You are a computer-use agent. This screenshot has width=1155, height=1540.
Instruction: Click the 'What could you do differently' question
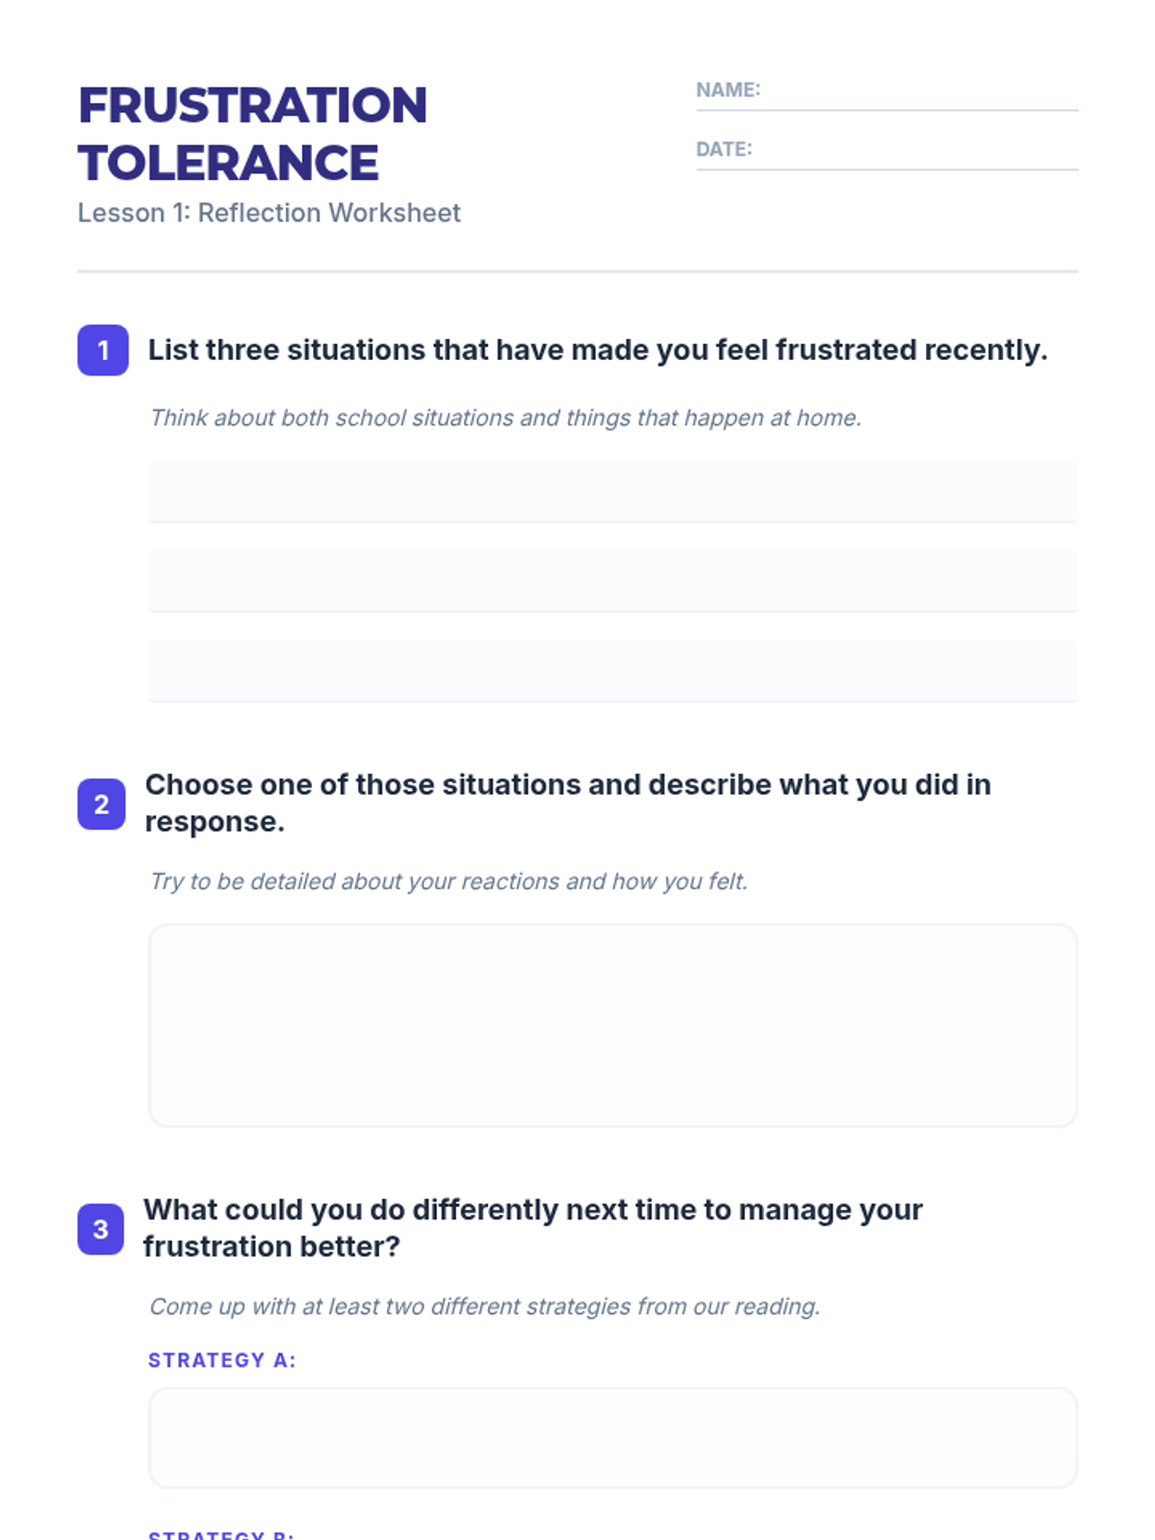[532, 1227]
